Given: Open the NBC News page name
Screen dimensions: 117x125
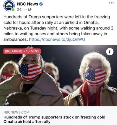Looking at the screenshot, I should tap(28, 4).
